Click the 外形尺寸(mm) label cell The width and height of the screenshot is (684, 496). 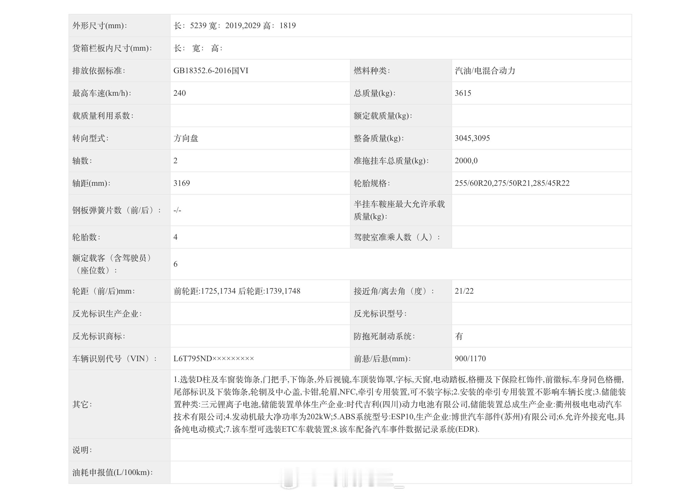[120, 25]
